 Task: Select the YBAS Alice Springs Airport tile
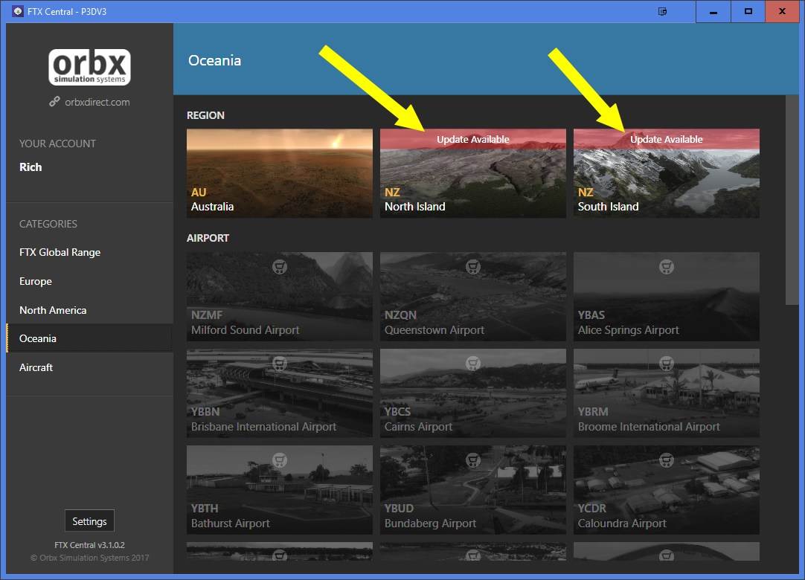click(x=667, y=296)
